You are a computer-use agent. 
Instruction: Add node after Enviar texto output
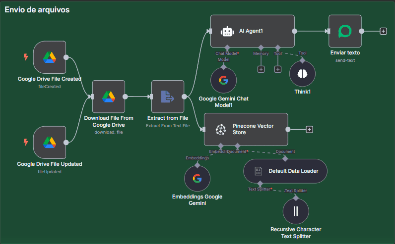pyautogui.click(x=384, y=31)
